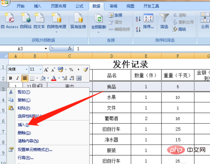
Task: Click the formula bar input
Action: (142, 49)
